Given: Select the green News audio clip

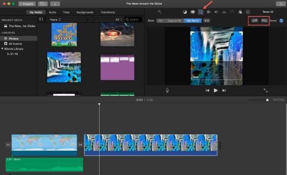Looking at the screenshot, I should point(44,165).
